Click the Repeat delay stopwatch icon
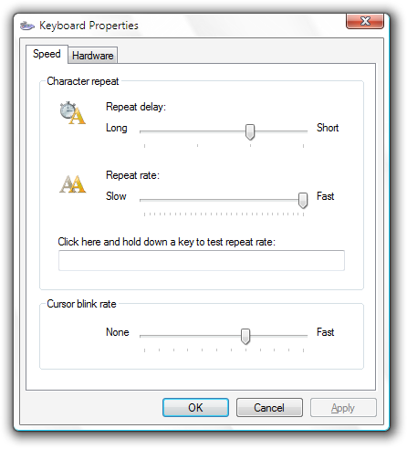 pos(72,113)
